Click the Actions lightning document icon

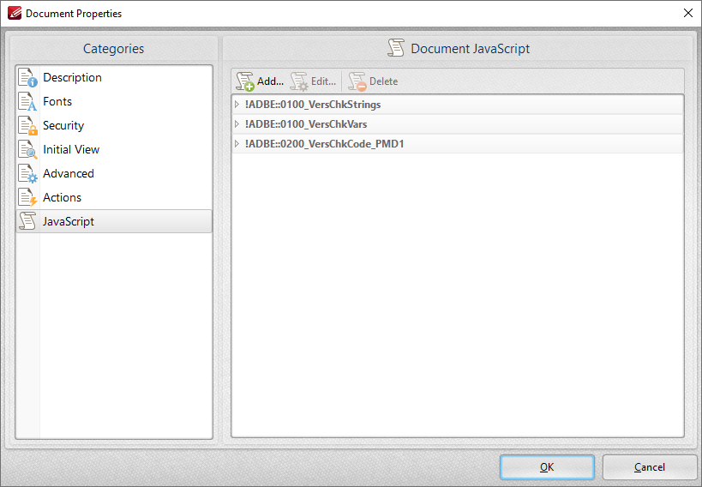(27, 197)
